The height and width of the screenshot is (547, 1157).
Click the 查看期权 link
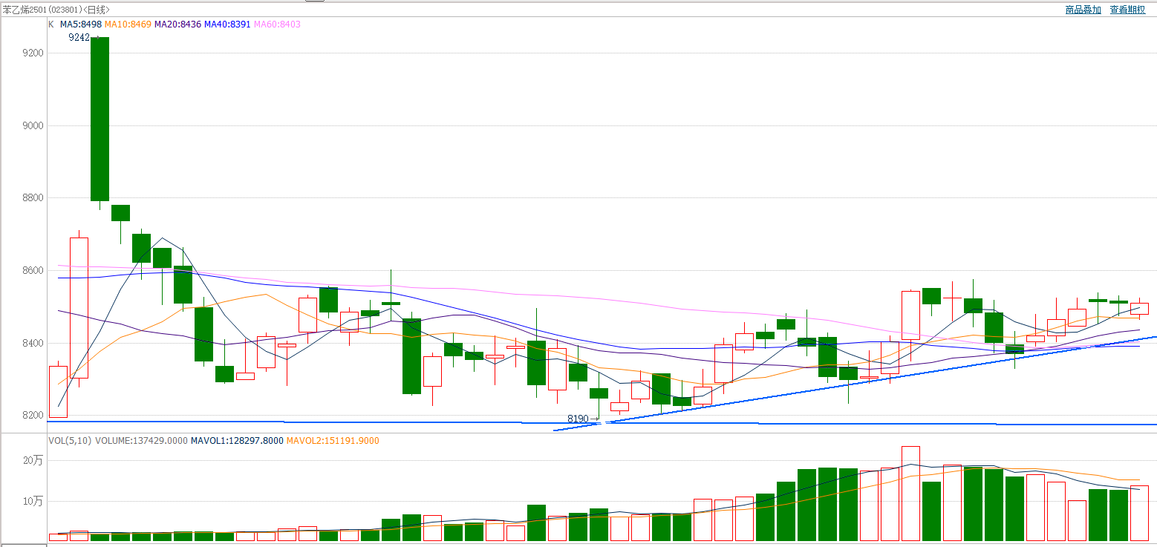1127,10
